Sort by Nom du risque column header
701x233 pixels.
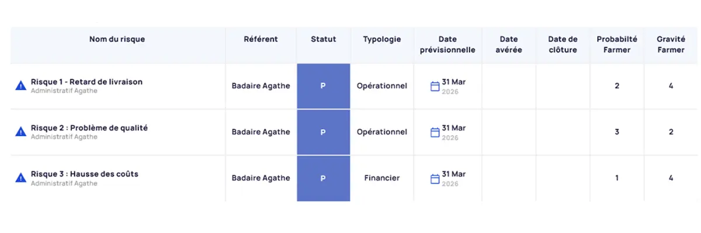point(117,40)
